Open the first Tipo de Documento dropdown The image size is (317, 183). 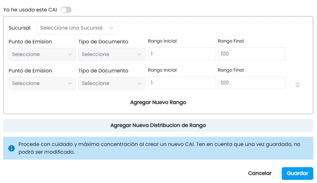(112, 54)
